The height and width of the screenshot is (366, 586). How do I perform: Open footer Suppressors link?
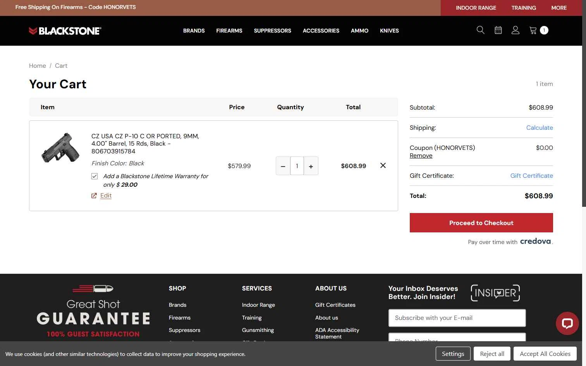coord(184,330)
